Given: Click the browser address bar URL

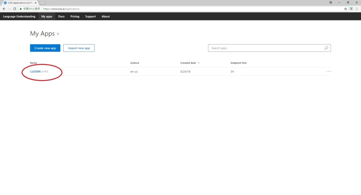Looking at the screenshot, I should click(61, 9).
